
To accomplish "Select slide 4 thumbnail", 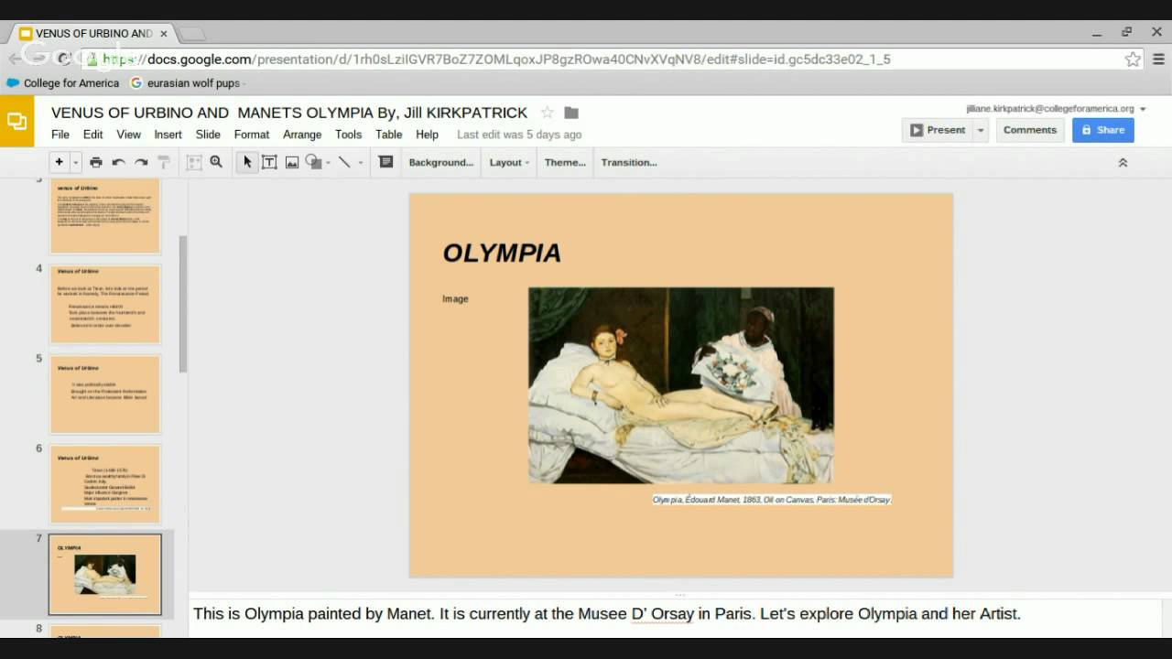I will 105,304.
